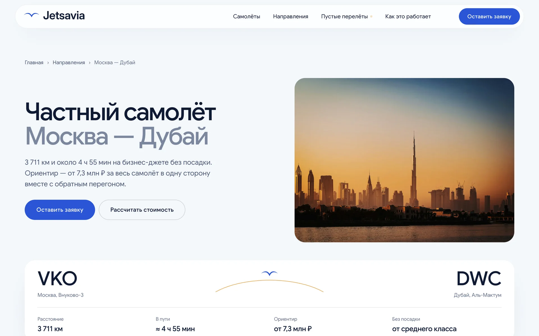This screenshot has height=336, width=539.
Task: Click the от среднего класса value
Action: pos(424,329)
